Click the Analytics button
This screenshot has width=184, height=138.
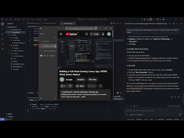point(80,80)
